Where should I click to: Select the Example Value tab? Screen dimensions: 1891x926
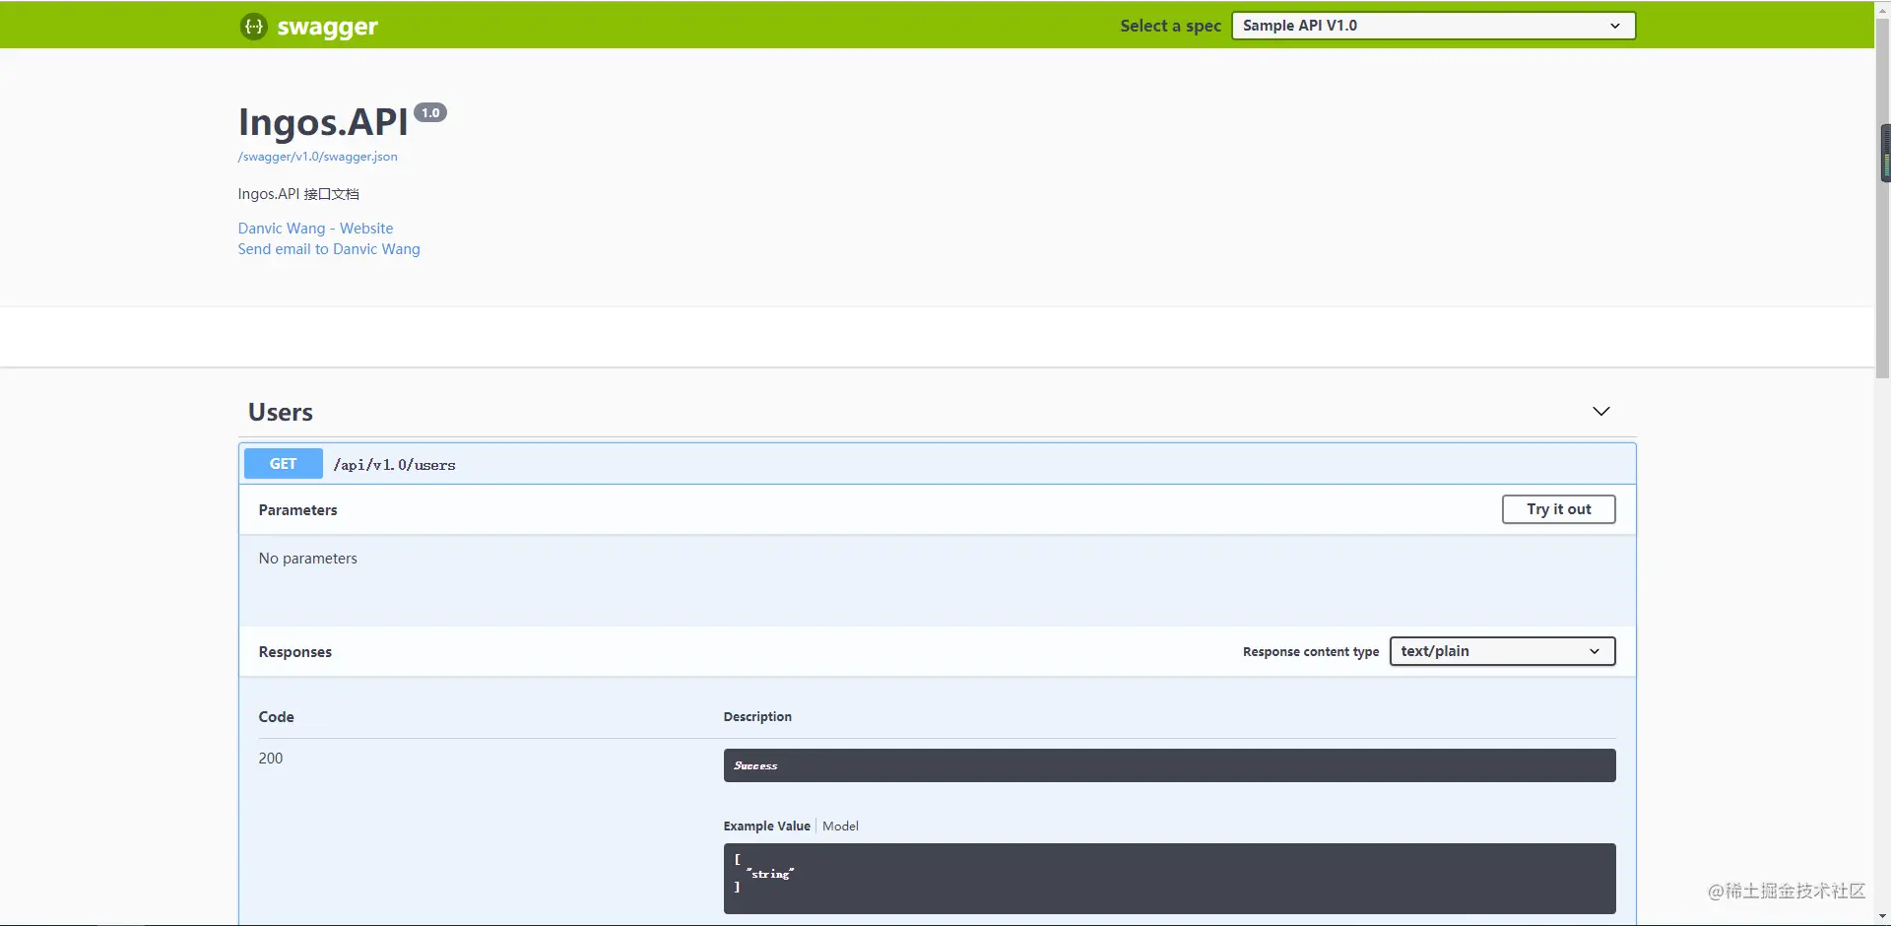[x=766, y=827]
